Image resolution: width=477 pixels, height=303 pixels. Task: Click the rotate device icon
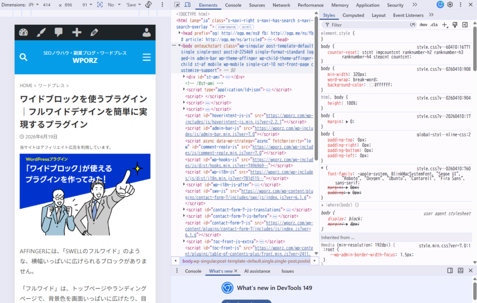coord(149,5)
